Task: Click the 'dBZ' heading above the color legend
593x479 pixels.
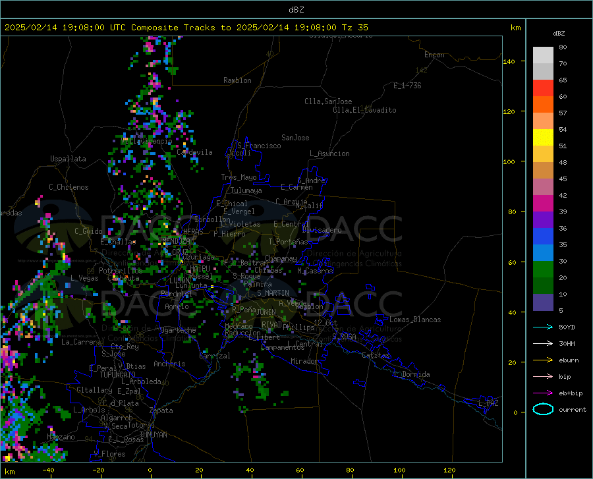Action: 559,33
